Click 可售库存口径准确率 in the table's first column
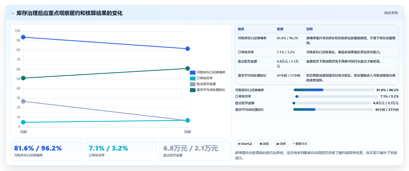 point(252,38)
